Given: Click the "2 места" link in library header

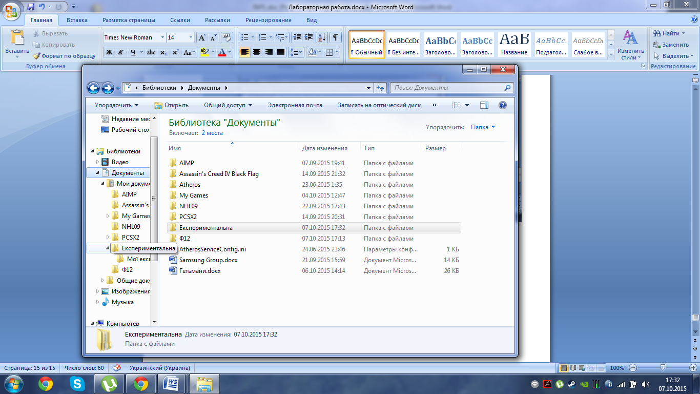Looking at the screenshot, I should pos(212,133).
